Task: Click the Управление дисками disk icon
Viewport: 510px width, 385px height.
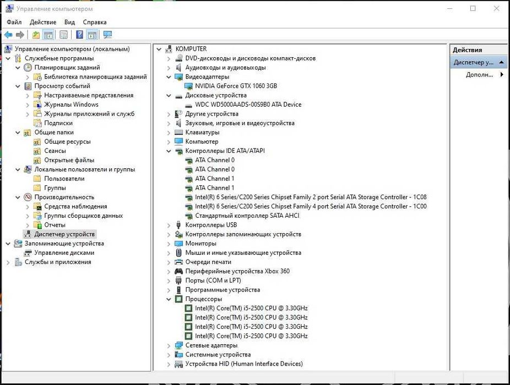Action: (x=28, y=253)
